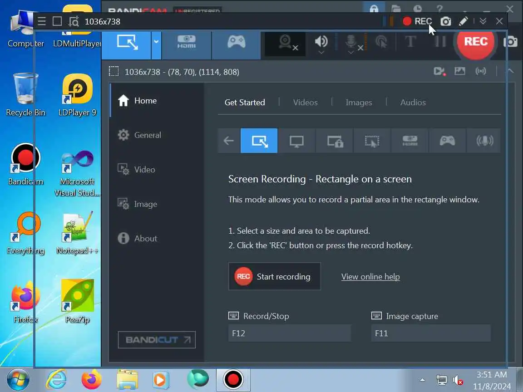Select rectangle mode in Get Started selector
Screen dimensions: 523x392
259,141
